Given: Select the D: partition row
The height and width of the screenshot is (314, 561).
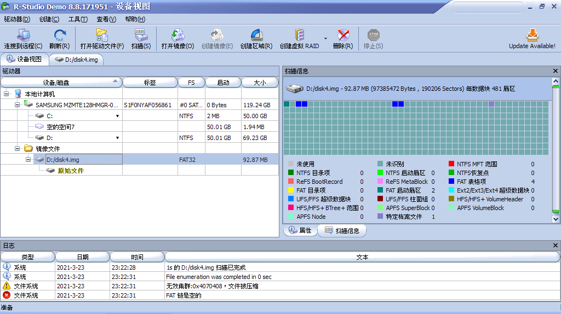Looking at the screenshot, I should point(140,138).
